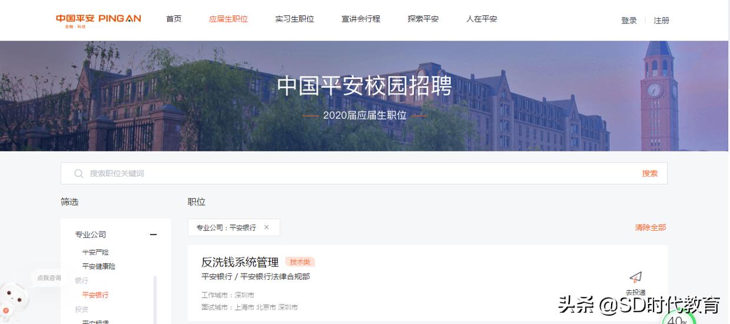Viewport: 730px width, 324px height.
Task: Remove the 平安银行 filter tag
Action: 266,227
